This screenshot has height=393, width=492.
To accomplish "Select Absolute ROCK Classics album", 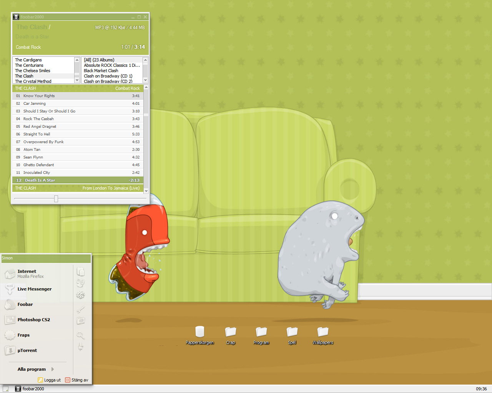I will (x=112, y=65).
